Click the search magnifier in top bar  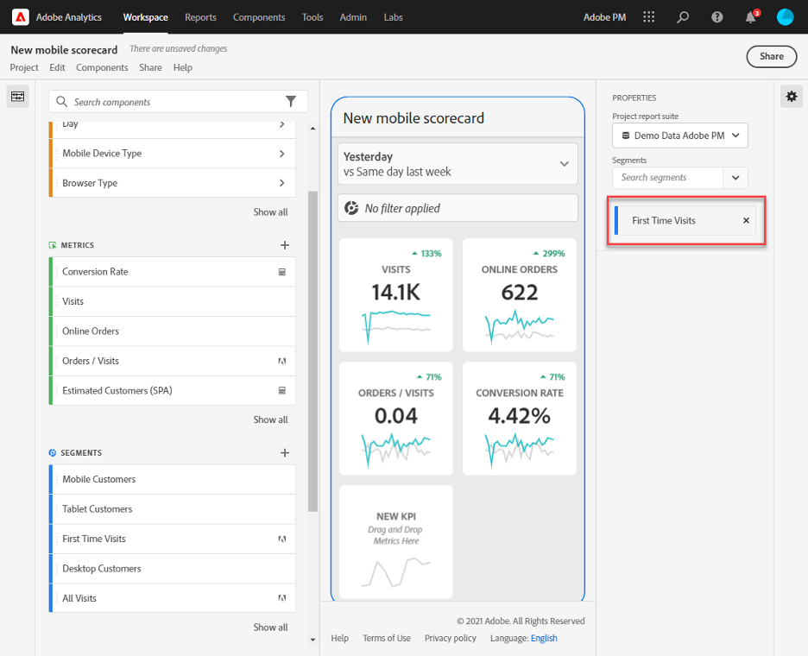pos(683,17)
